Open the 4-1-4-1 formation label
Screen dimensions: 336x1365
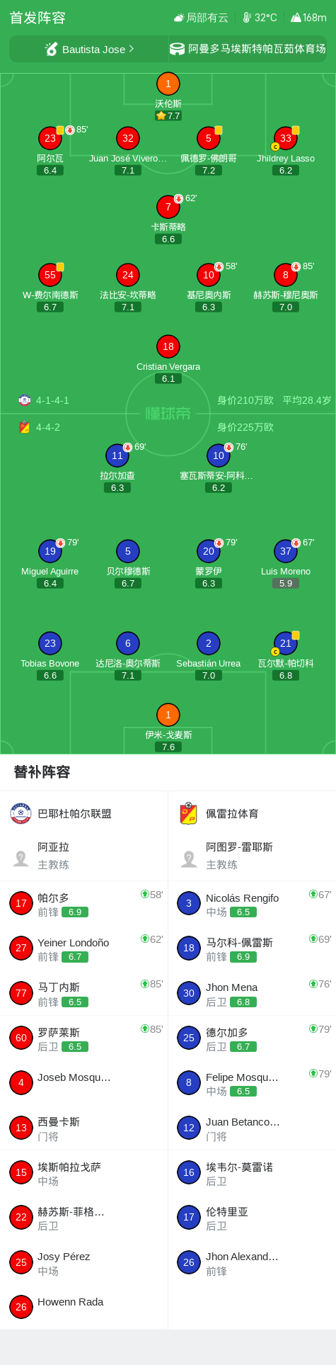[52, 400]
